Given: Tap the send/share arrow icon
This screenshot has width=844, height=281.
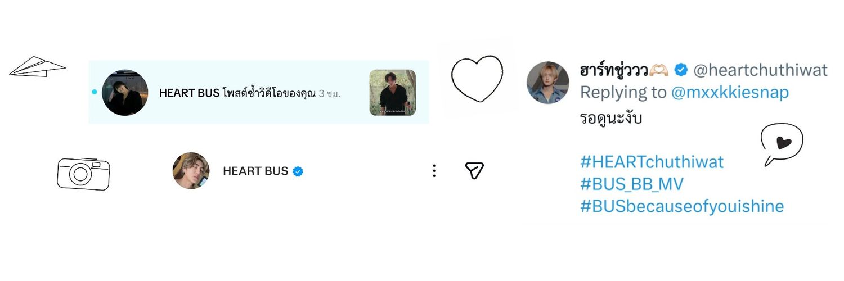Looking at the screenshot, I should (474, 171).
